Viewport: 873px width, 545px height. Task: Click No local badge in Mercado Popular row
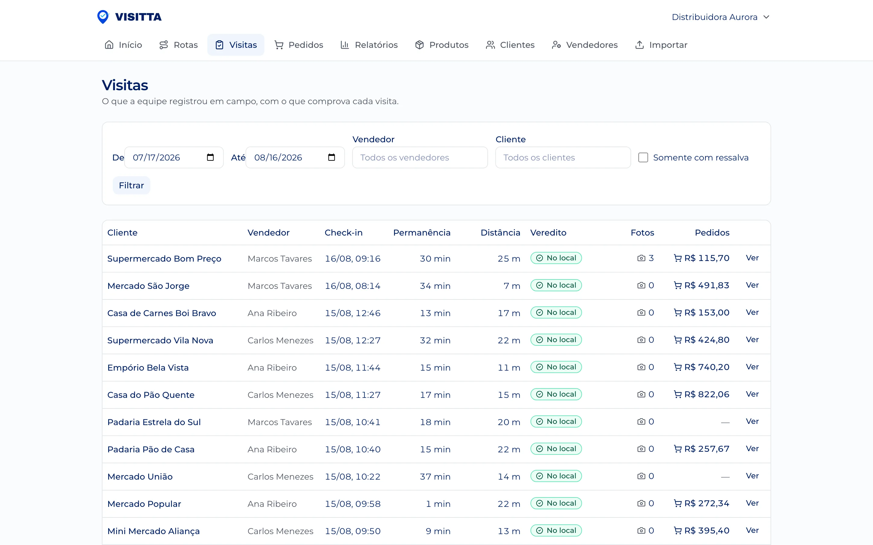(556, 503)
